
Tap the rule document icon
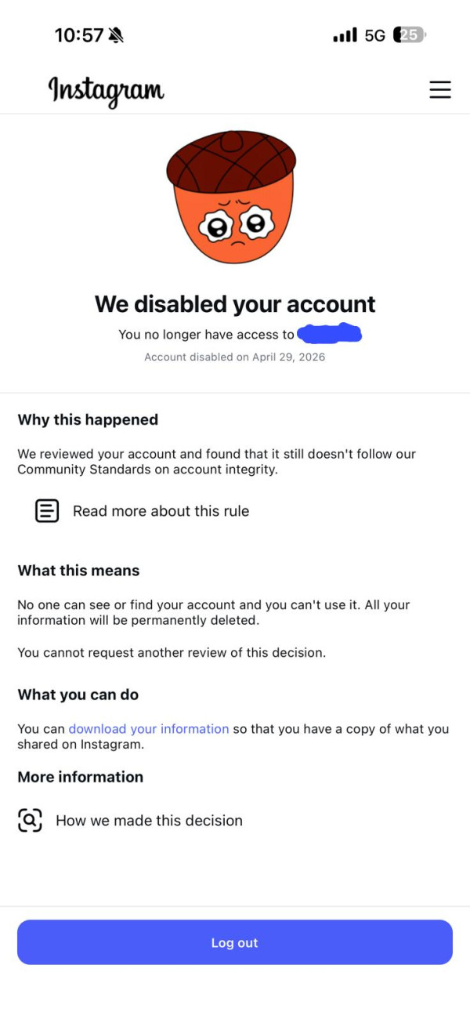coord(47,511)
